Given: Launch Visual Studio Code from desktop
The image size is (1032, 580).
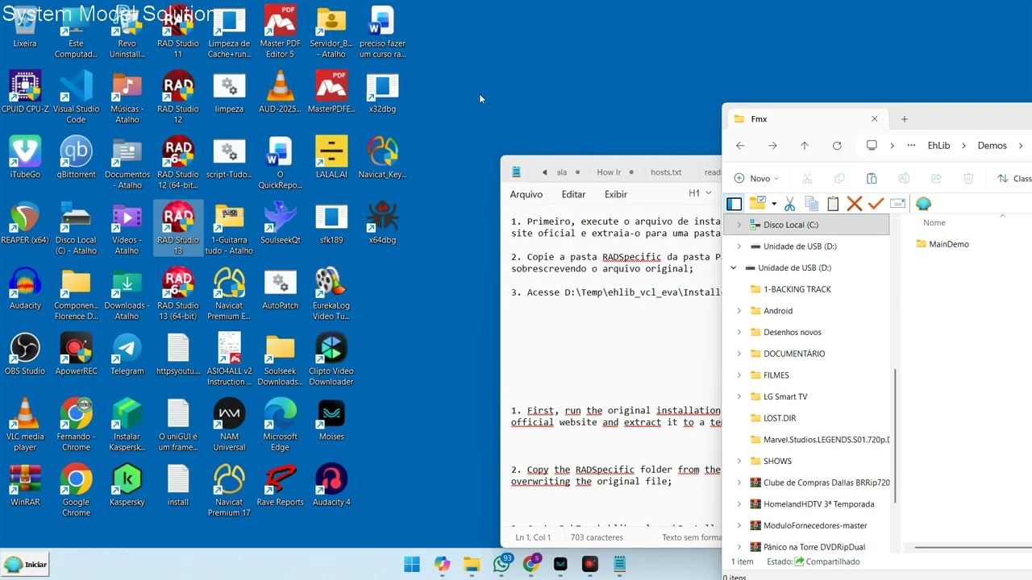Looking at the screenshot, I should tap(76, 97).
